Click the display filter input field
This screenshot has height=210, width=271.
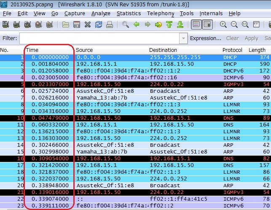click(99, 38)
